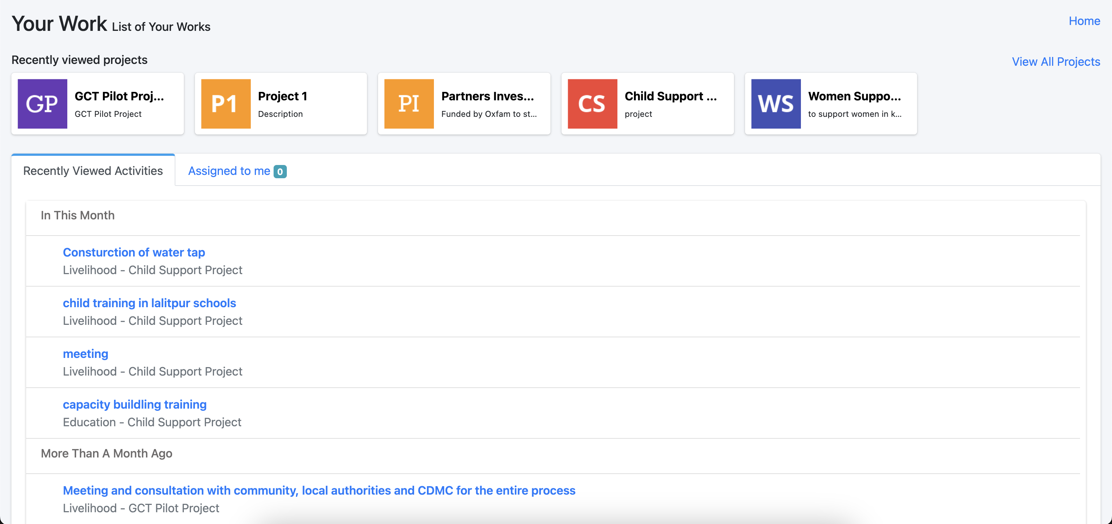The height and width of the screenshot is (524, 1112).
Task: Open the WS project icon tile
Action: pos(776,104)
